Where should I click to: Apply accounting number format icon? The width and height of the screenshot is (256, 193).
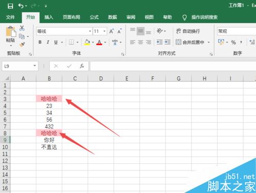tap(221, 42)
